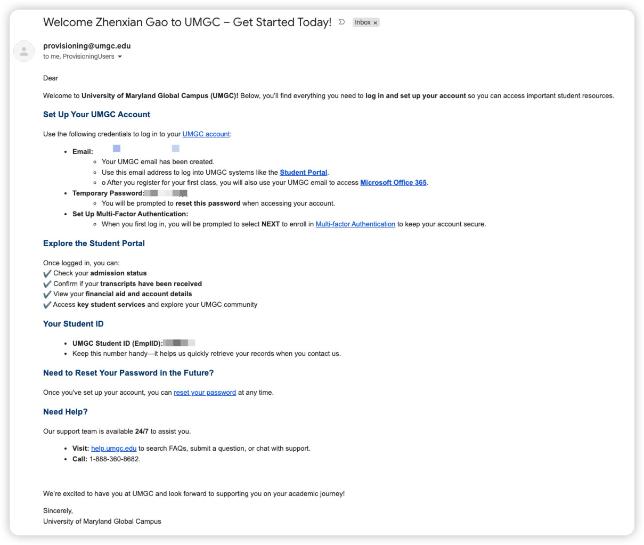The image size is (644, 545).
Task: Click the checkmark icon beside transcripts received
Action: (47, 284)
